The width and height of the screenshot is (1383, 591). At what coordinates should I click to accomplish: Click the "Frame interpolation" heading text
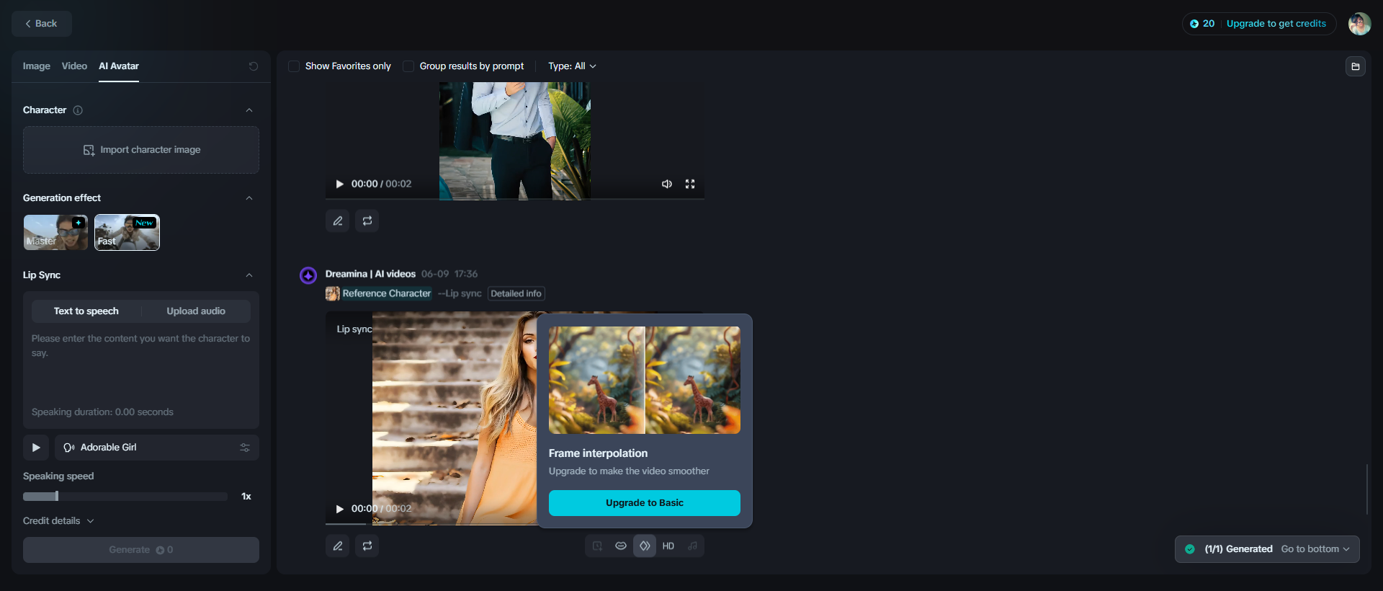point(598,453)
